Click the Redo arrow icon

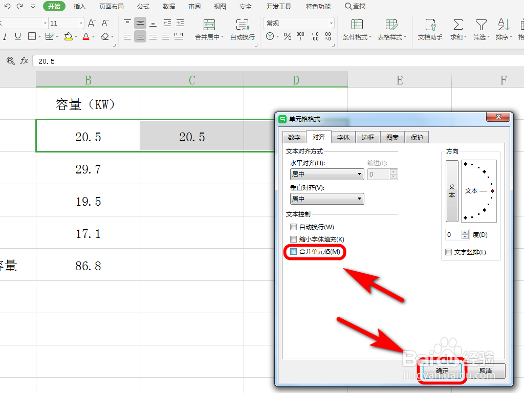20,6
